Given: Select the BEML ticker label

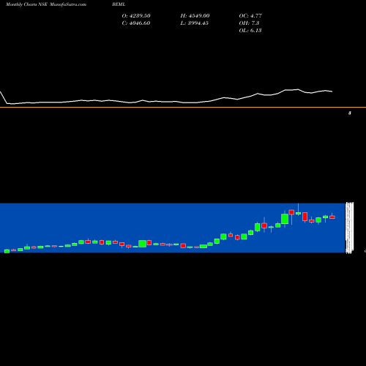Looking at the screenshot, I should (119, 4).
